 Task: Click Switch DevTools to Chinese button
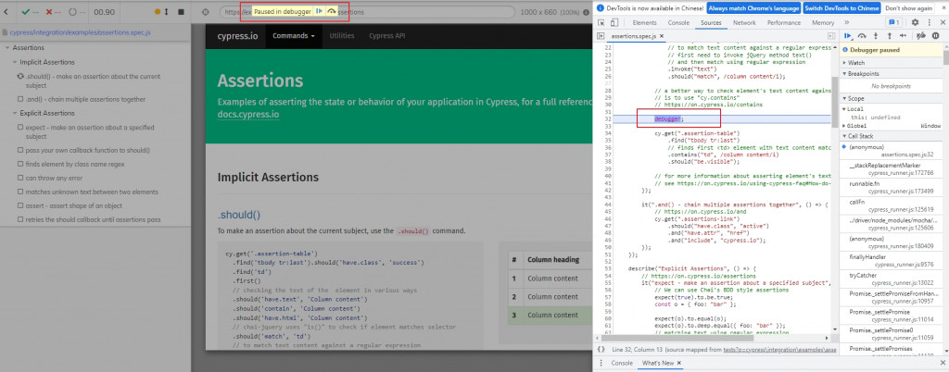841,8
